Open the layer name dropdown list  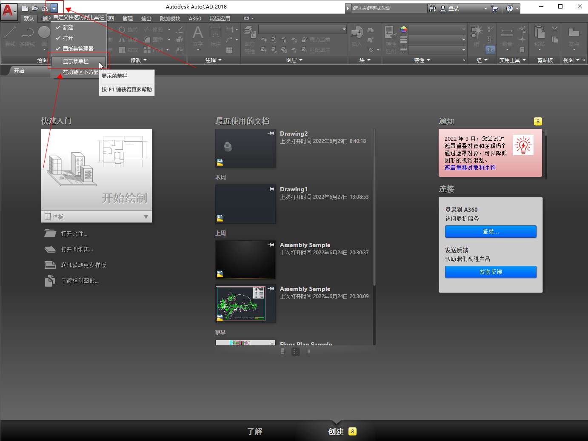[303, 29]
